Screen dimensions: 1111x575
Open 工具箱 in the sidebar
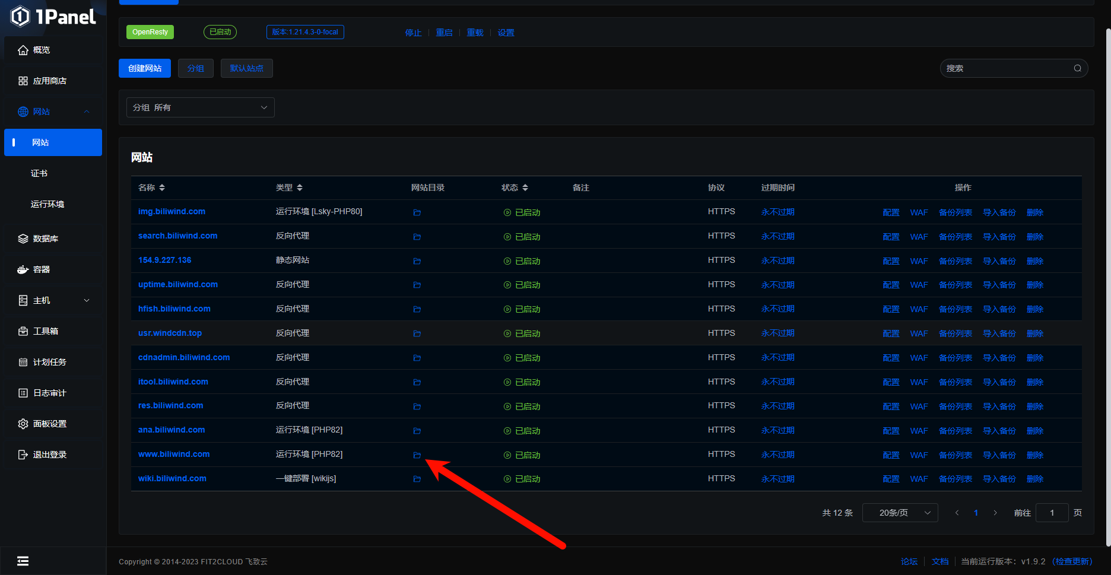click(x=53, y=331)
